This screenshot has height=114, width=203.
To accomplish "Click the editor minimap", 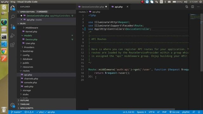I will tap(195, 17).
